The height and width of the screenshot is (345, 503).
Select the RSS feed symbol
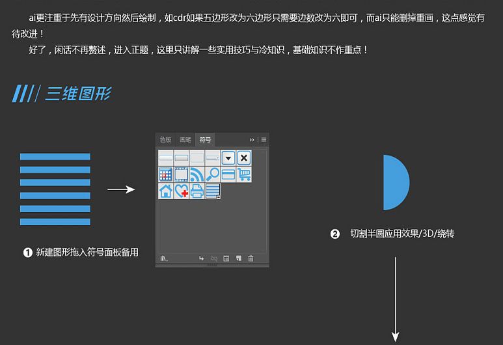[197, 174]
